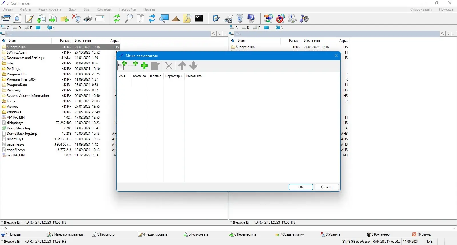Click the pyramid toolbar icon
Image resolution: width=457 pixels, height=245 pixels.
pyautogui.click(x=176, y=19)
